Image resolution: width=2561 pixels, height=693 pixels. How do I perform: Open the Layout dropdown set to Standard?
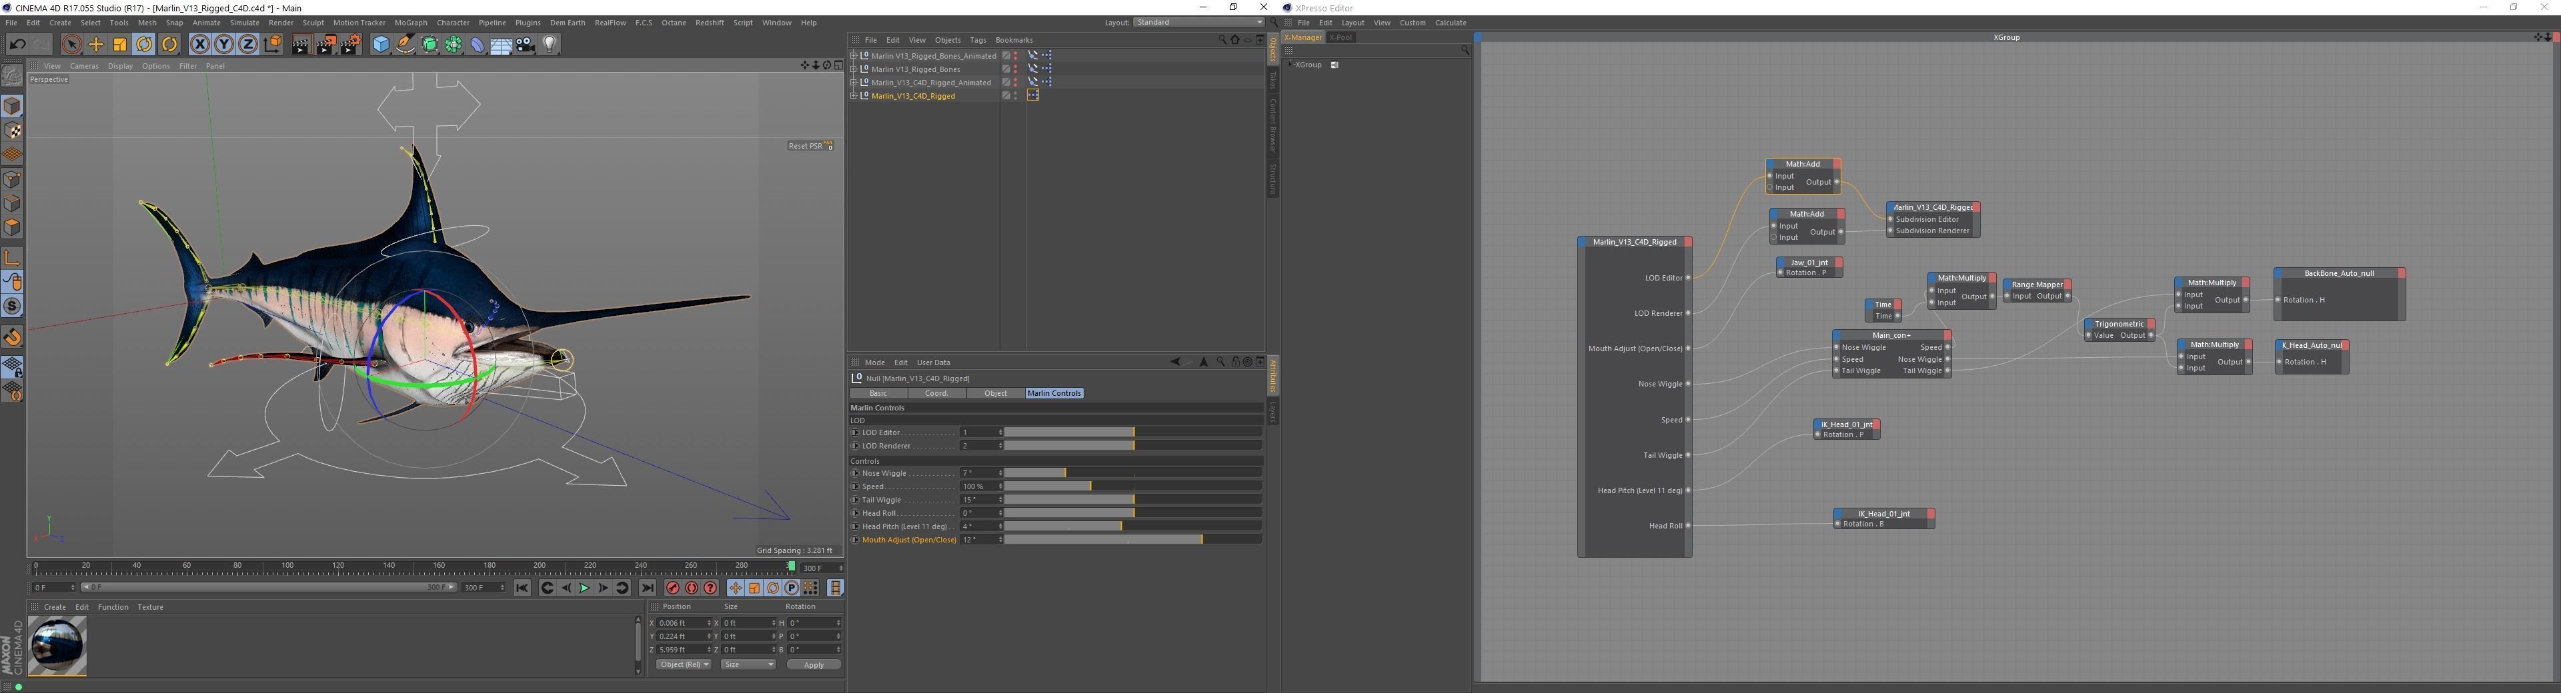pos(1199,22)
